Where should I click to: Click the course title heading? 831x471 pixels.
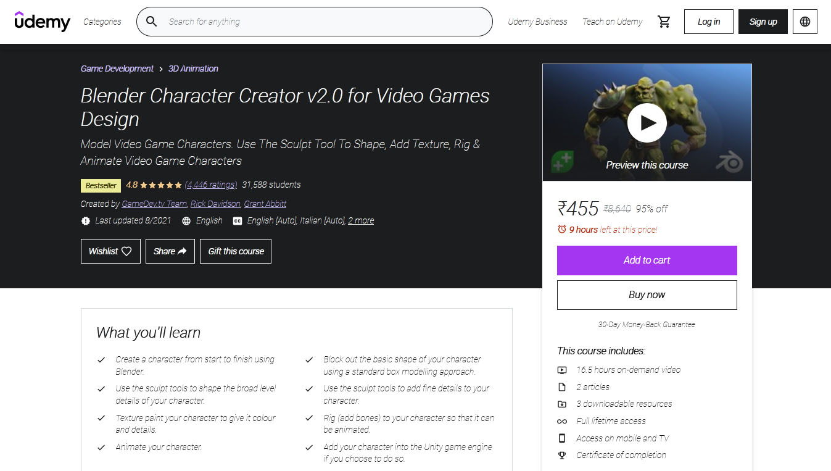tap(285, 107)
